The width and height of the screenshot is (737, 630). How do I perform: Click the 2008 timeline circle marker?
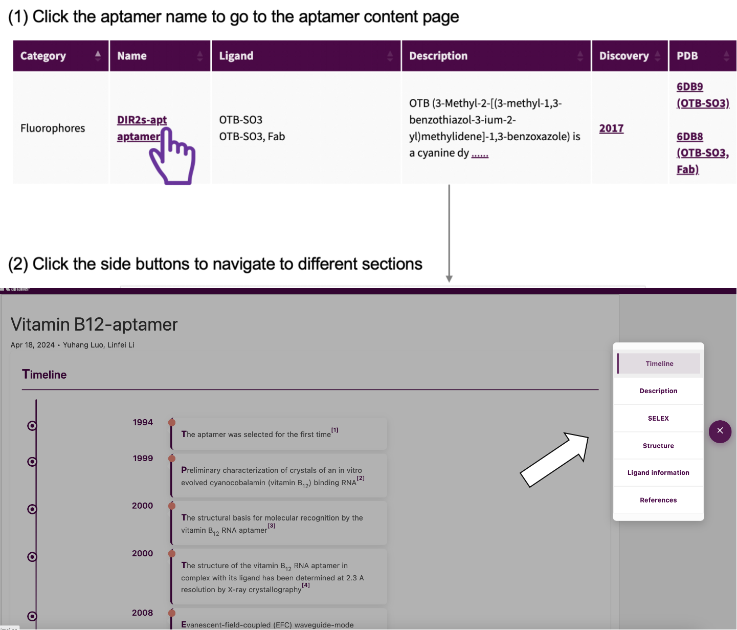pyautogui.click(x=32, y=616)
